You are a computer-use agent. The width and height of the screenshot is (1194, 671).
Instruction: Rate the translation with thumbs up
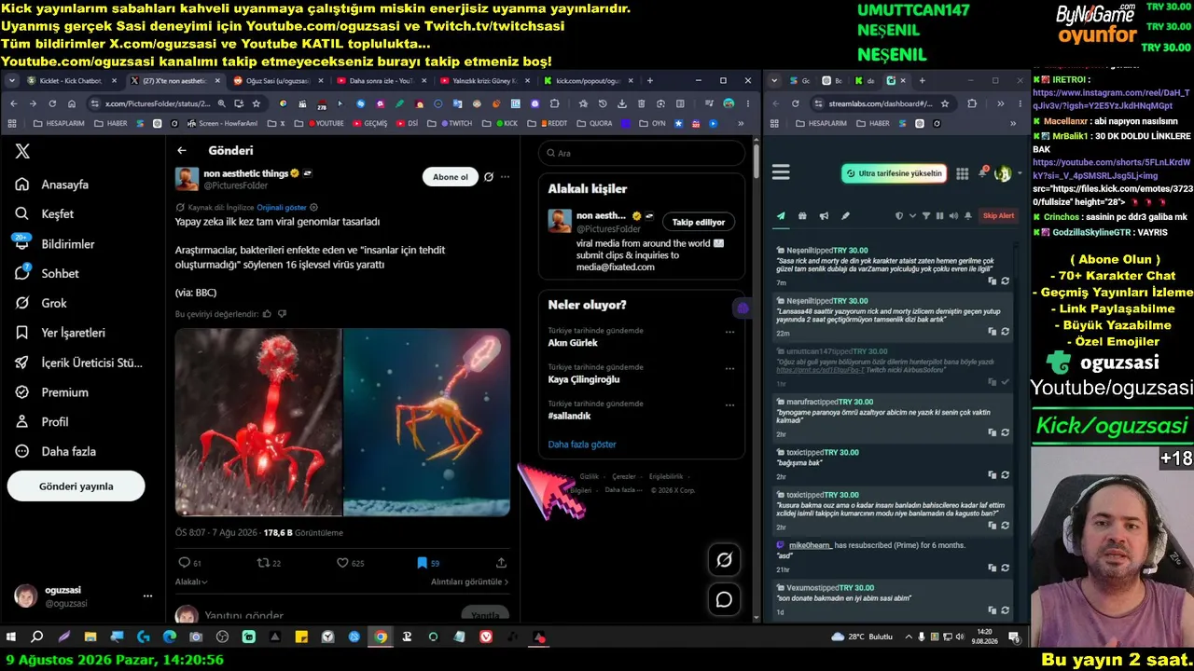[267, 314]
